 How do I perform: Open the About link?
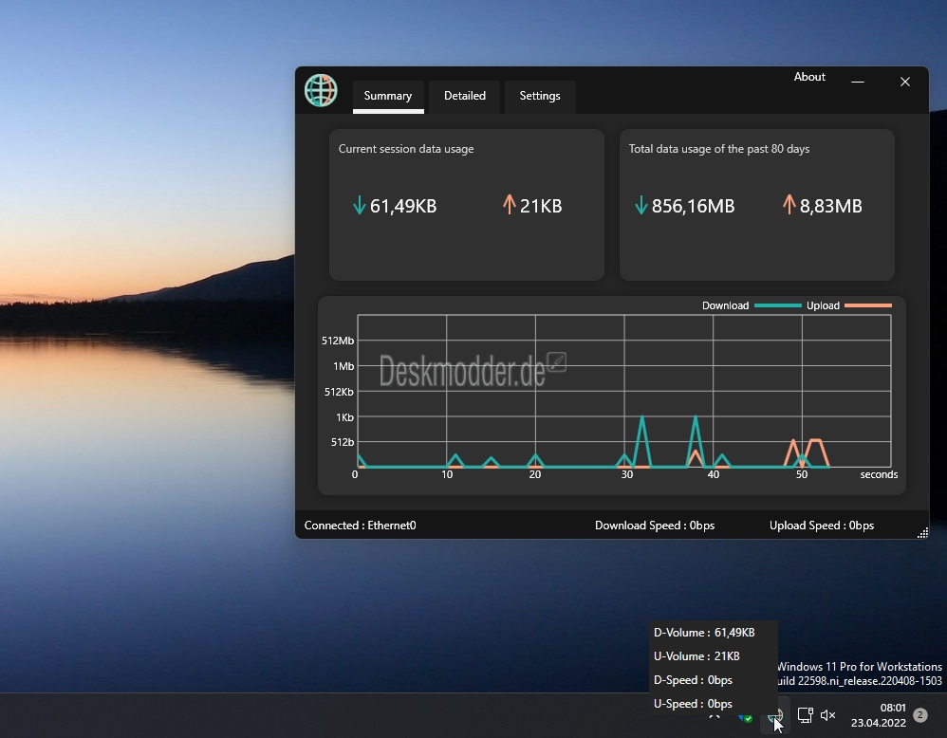(x=809, y=77)
